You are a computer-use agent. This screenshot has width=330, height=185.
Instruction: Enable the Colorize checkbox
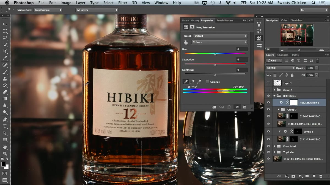click(207, 82)
